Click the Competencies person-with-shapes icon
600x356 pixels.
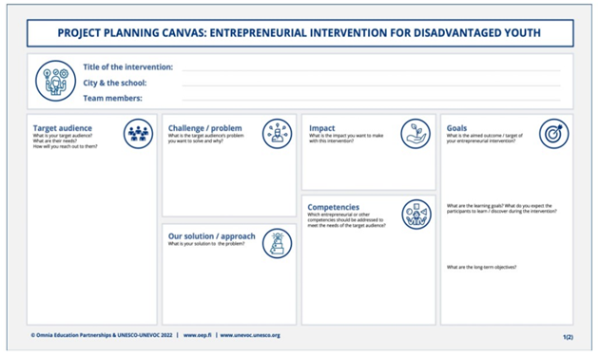pyautogui.click(x=416, y=215)
